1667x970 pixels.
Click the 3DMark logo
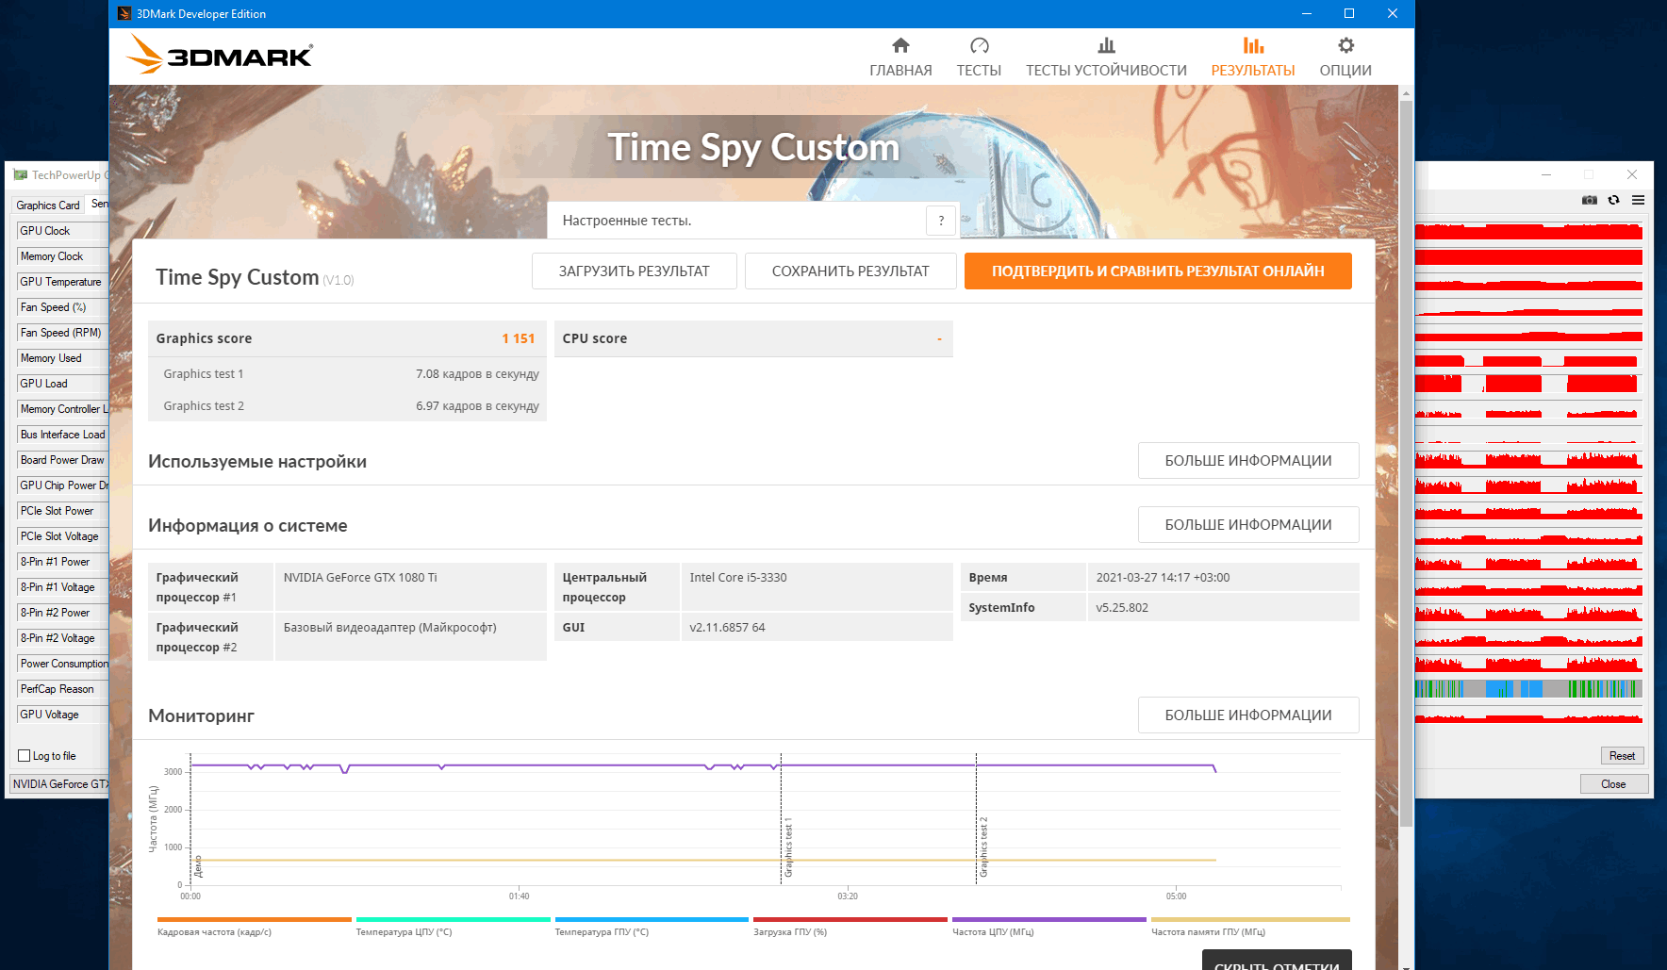tap(219, 55)
